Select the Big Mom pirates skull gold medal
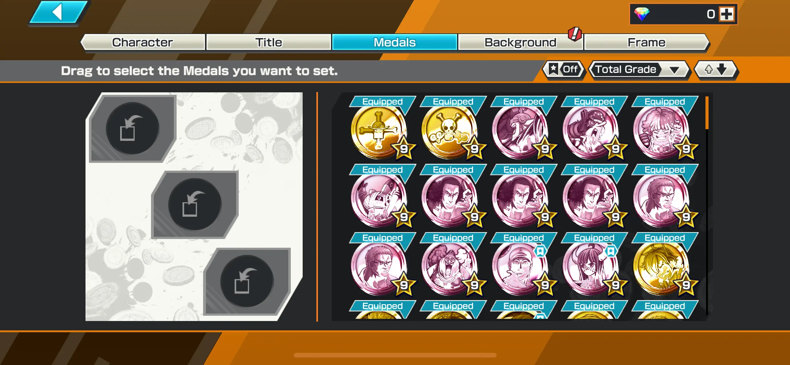Image resolution: width=790 pixels, height=365 pixels. [x=449, y=133]
